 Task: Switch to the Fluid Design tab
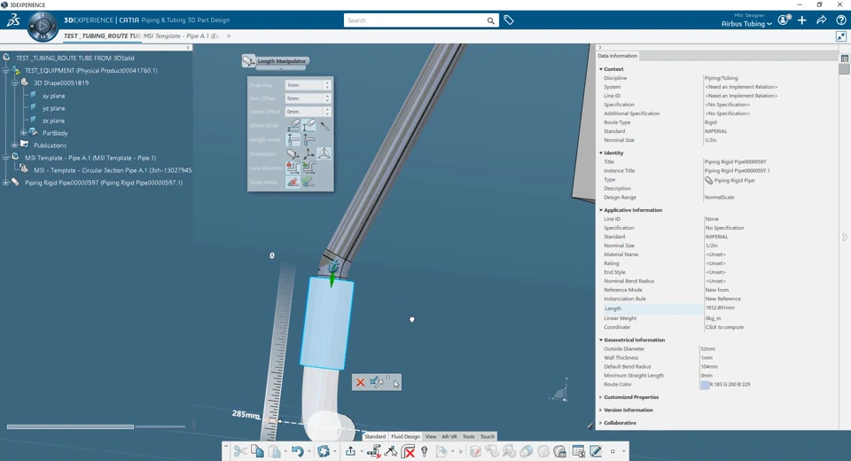pos(405,436)
